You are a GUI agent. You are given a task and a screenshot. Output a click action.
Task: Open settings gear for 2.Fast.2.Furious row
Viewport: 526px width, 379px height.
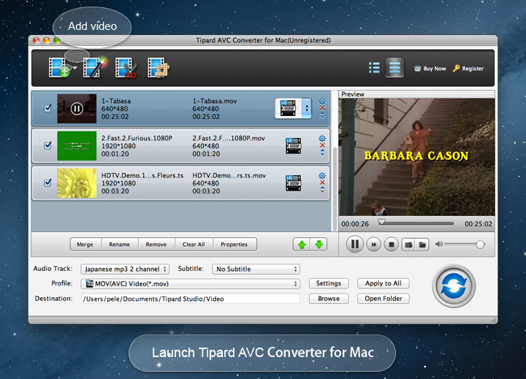(322, 139)
